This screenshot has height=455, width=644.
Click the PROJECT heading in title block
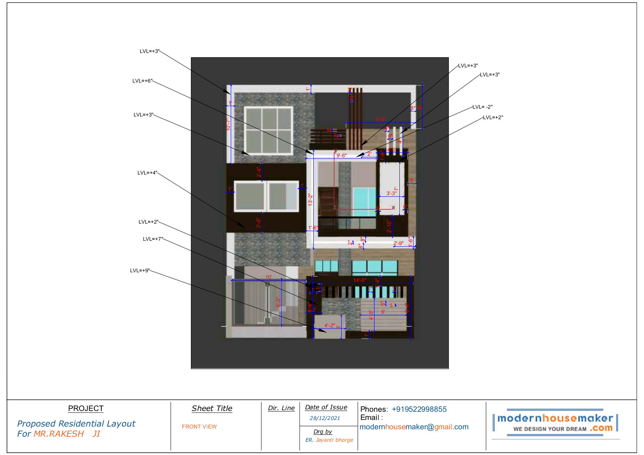(86, 409)
